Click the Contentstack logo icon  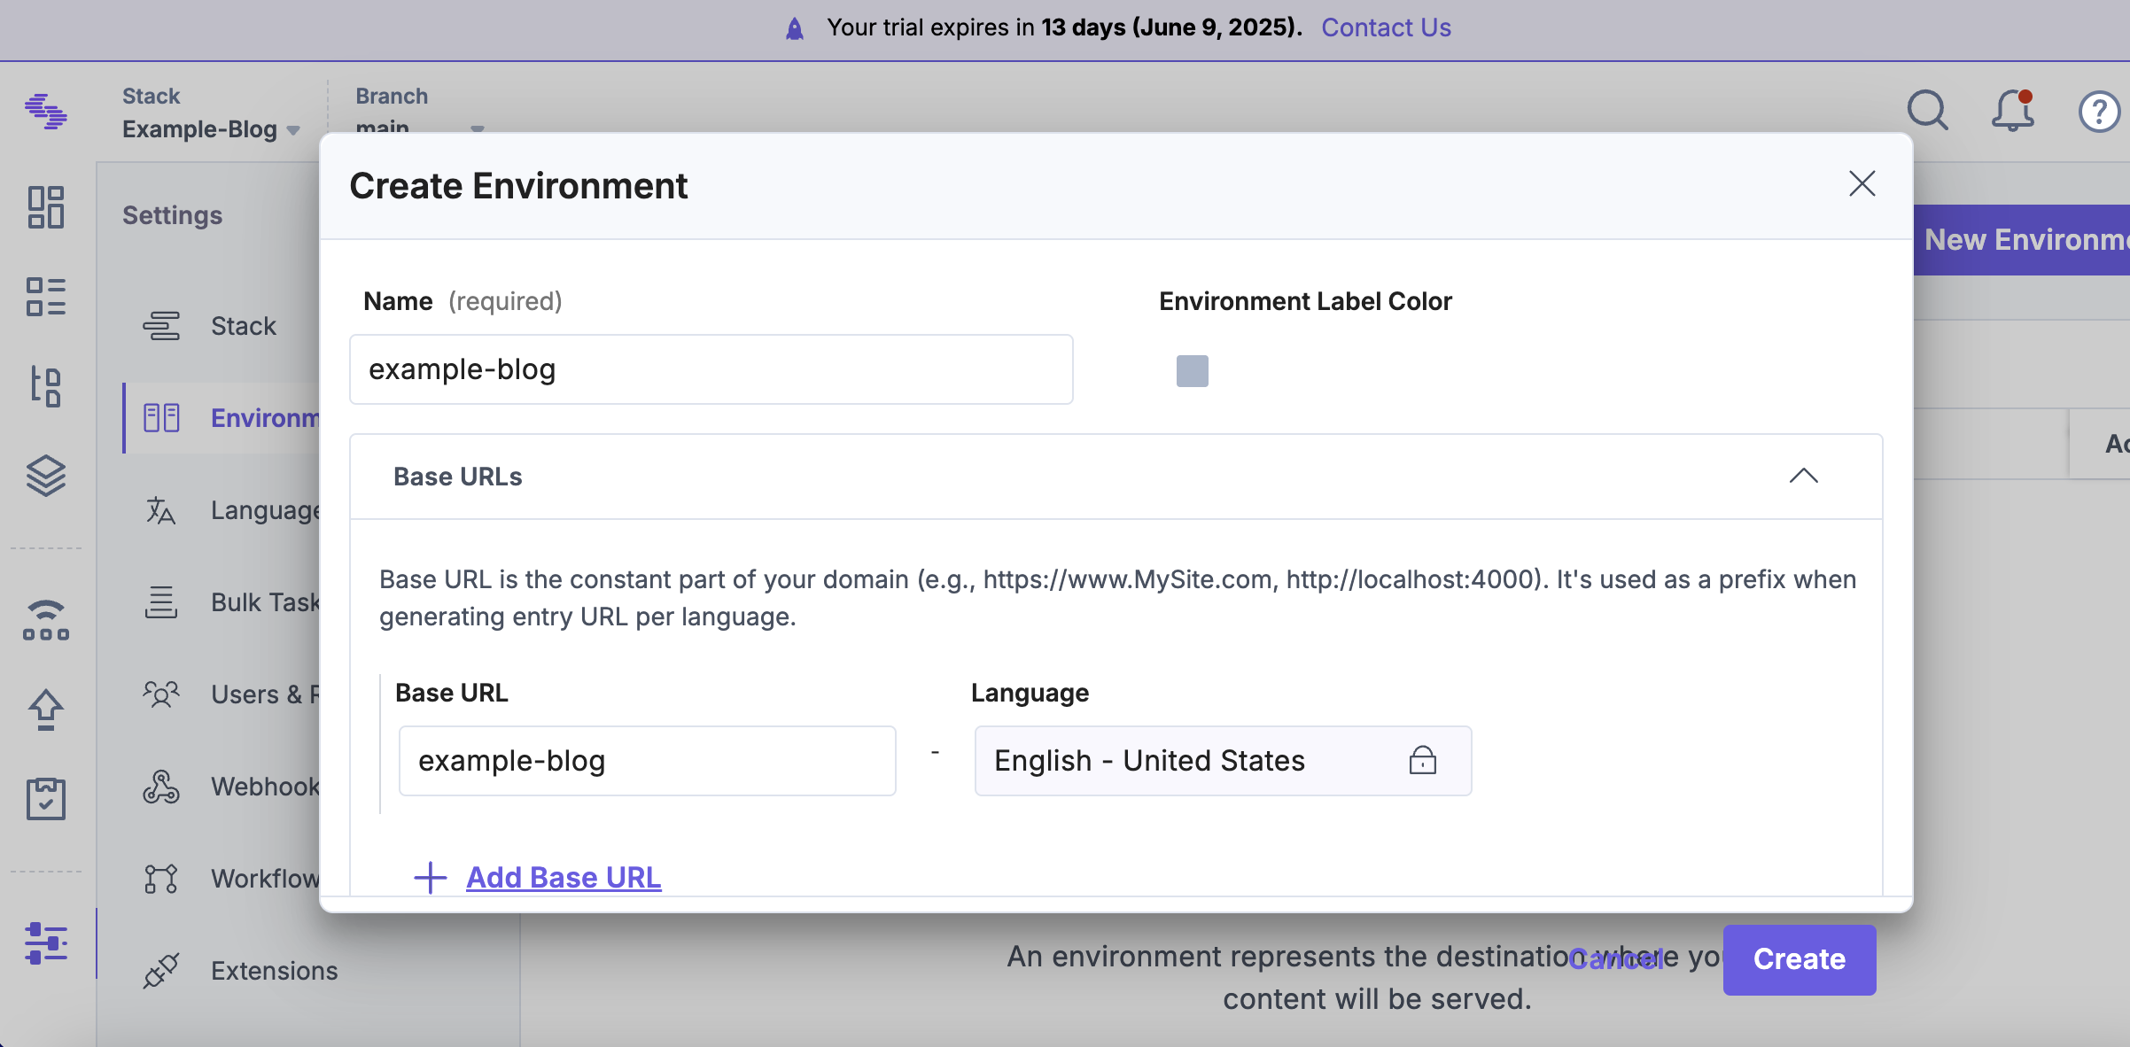[45, 112]
